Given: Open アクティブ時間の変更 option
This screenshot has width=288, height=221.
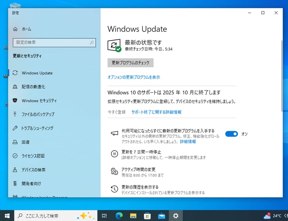Looking at the screenshot, I should click(x=138, y=170).
